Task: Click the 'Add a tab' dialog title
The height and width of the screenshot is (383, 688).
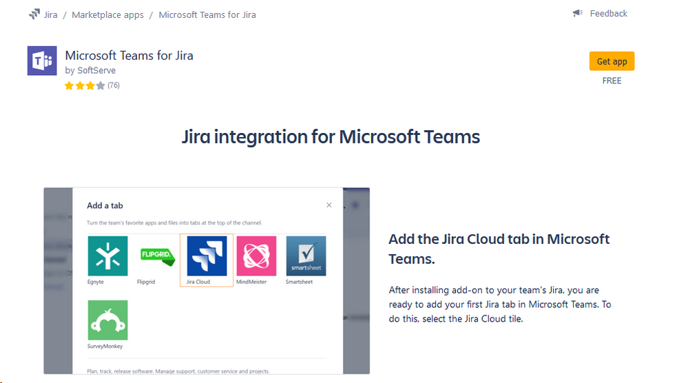Action: click(x=105, y=205)
